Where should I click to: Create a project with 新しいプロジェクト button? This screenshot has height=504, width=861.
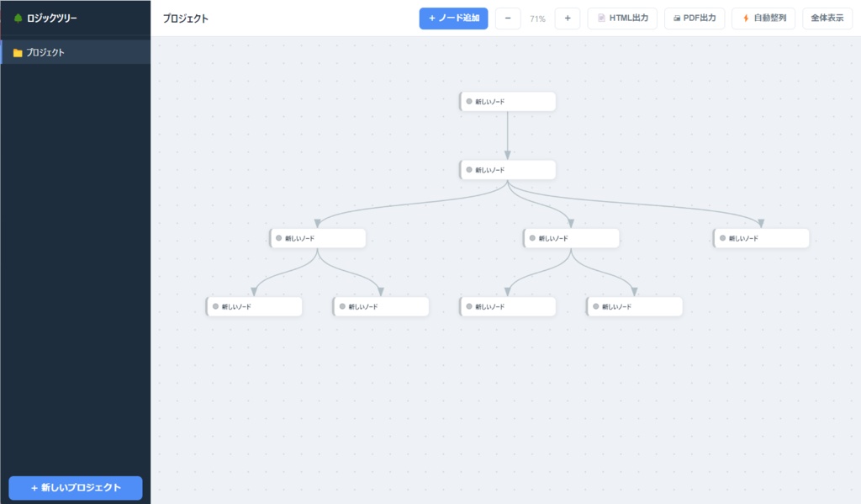click(x=76, y=487)
